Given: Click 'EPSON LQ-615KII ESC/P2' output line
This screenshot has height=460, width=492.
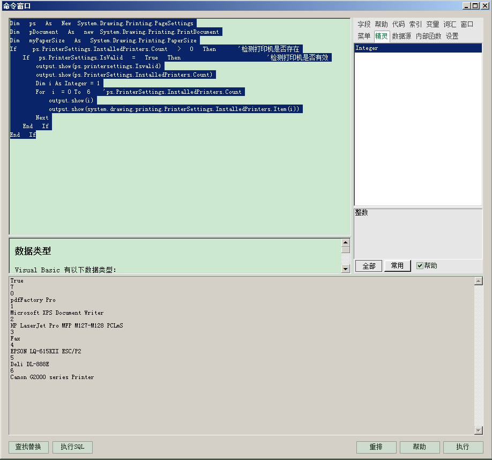Looking at the screenshot, I should [46, 351].
